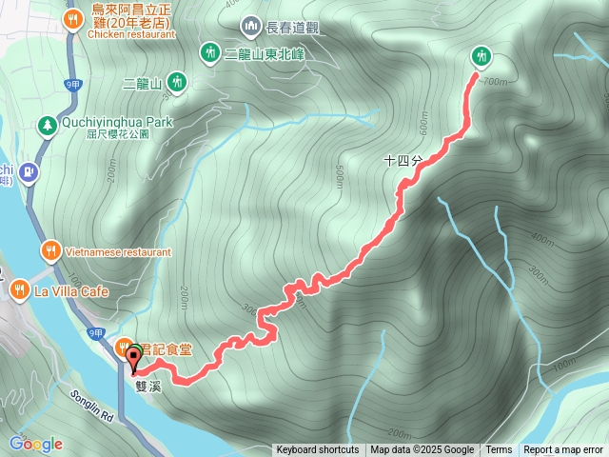This screenshot has height=457, width=609.
Task: Click the Chicken restaurant label text
Action: tap(131, 34)
